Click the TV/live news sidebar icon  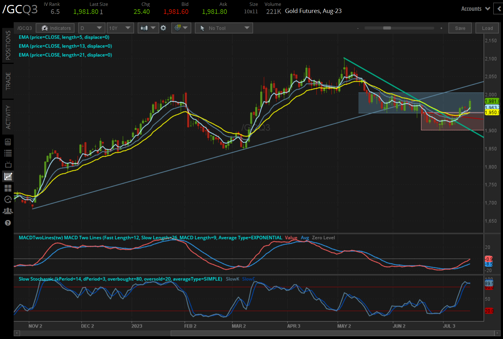(8, 164)
